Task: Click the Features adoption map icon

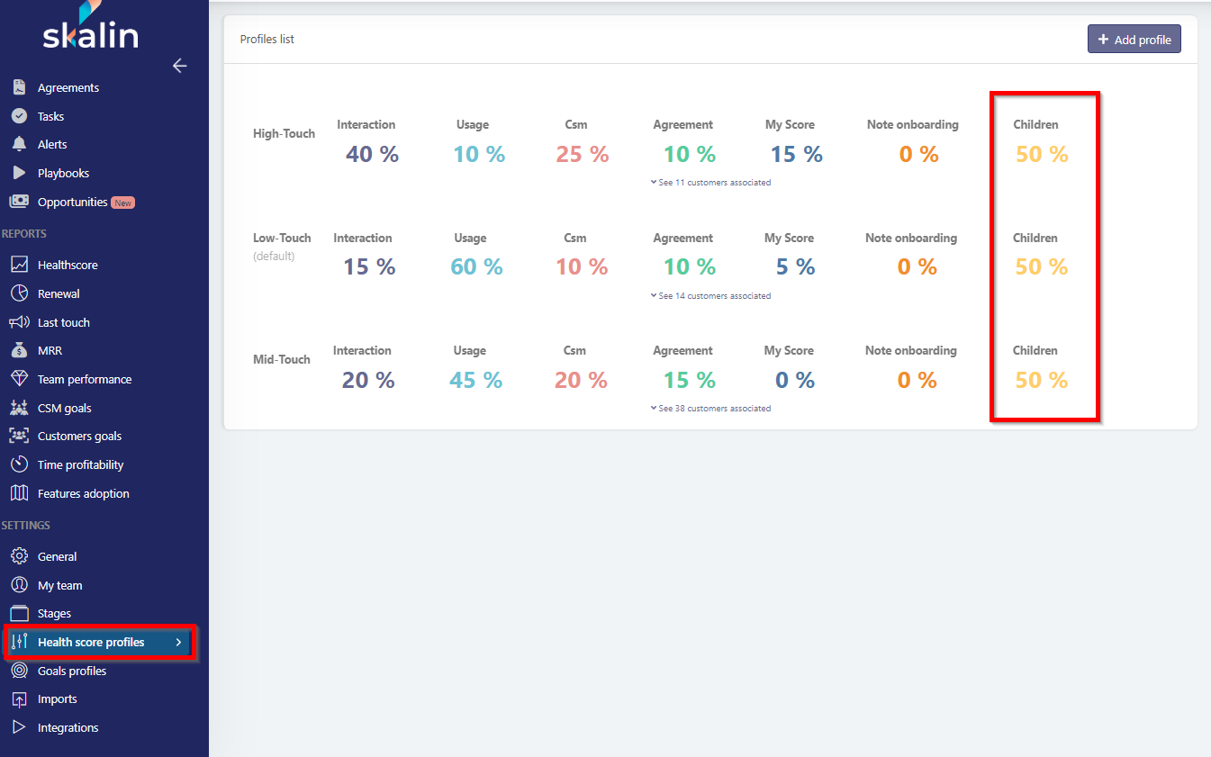Action: coord(19,493)
